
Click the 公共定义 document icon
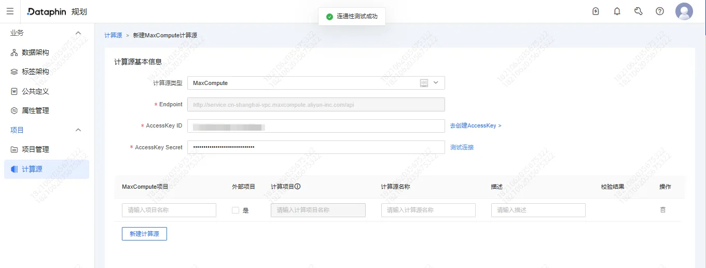14,91
